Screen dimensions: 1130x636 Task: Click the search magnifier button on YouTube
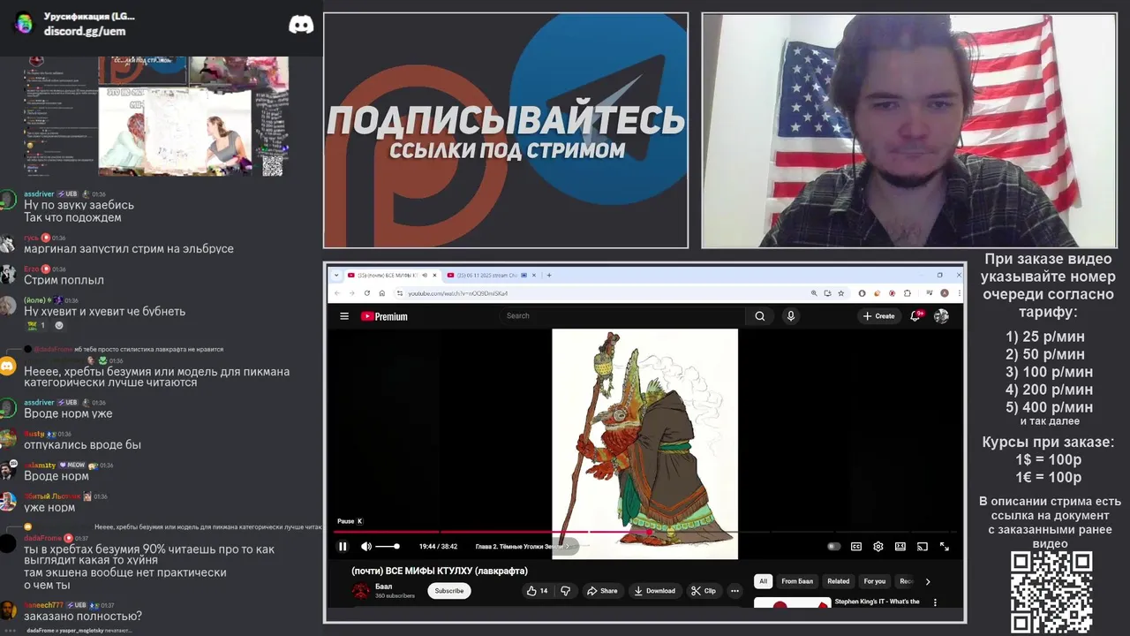(x=759, y=316)
